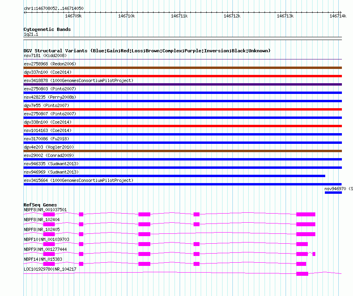353x296 pixels.
Task: Click the RefSeq Genes track title
Action: 40,205
